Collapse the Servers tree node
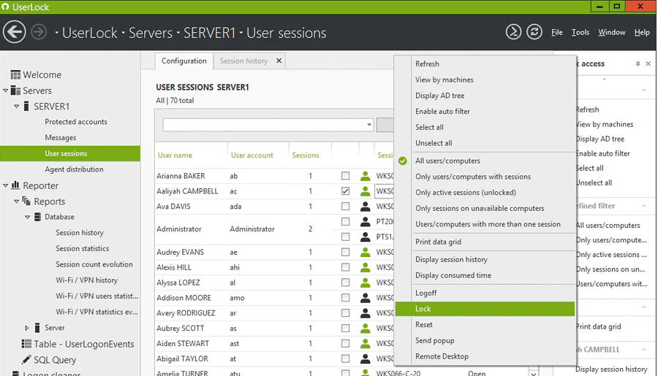 pyautogui.click(x=5, y=91)
